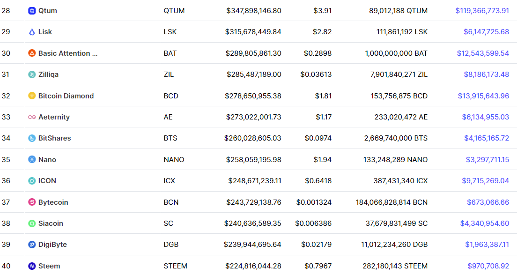Click the ICON coin logo icon
The width and height of the screenshot is (517, 275).
coord(32,181)
